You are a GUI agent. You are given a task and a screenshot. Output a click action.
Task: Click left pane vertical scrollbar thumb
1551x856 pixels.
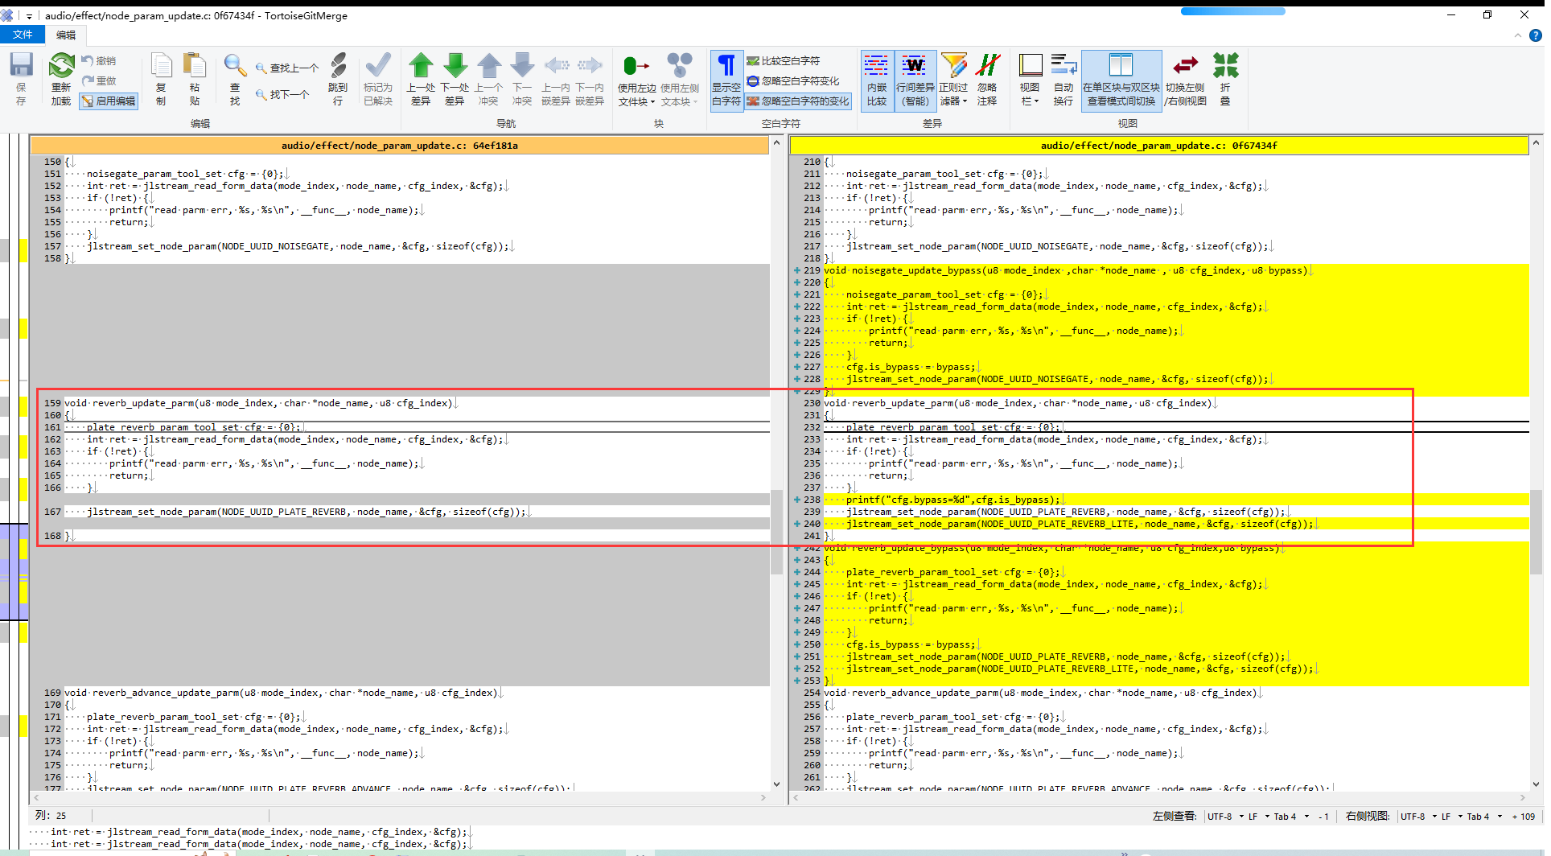pos(776,531)
